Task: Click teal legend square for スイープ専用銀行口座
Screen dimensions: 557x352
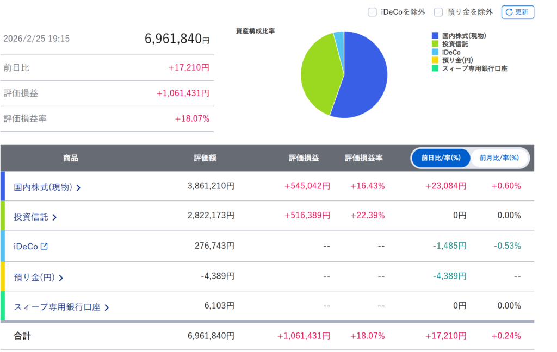Action: point(435,68)
